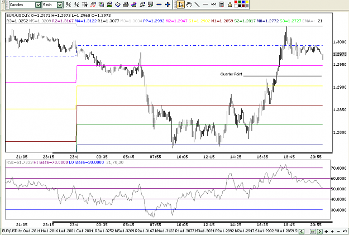
Task: Click the alert bell icon
Action: 230,4
